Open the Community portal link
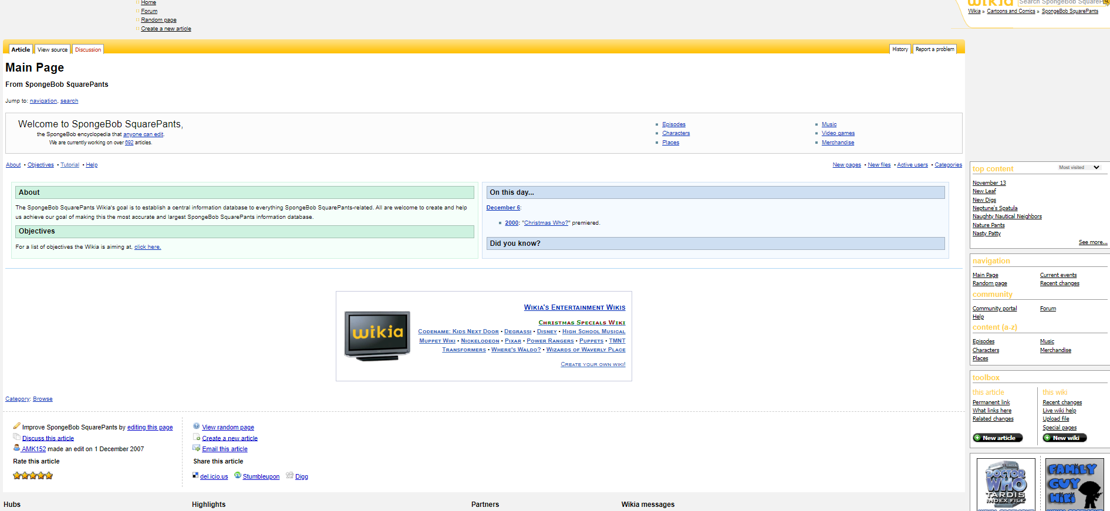This screenshot has width=1110, height=511. click(995, 309)
